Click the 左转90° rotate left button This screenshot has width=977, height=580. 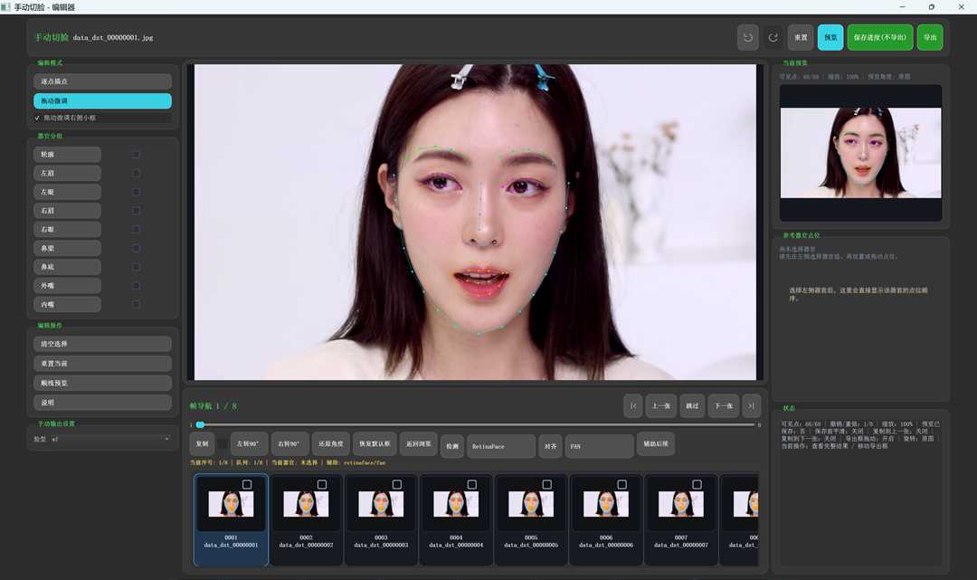tap(250, 444)
